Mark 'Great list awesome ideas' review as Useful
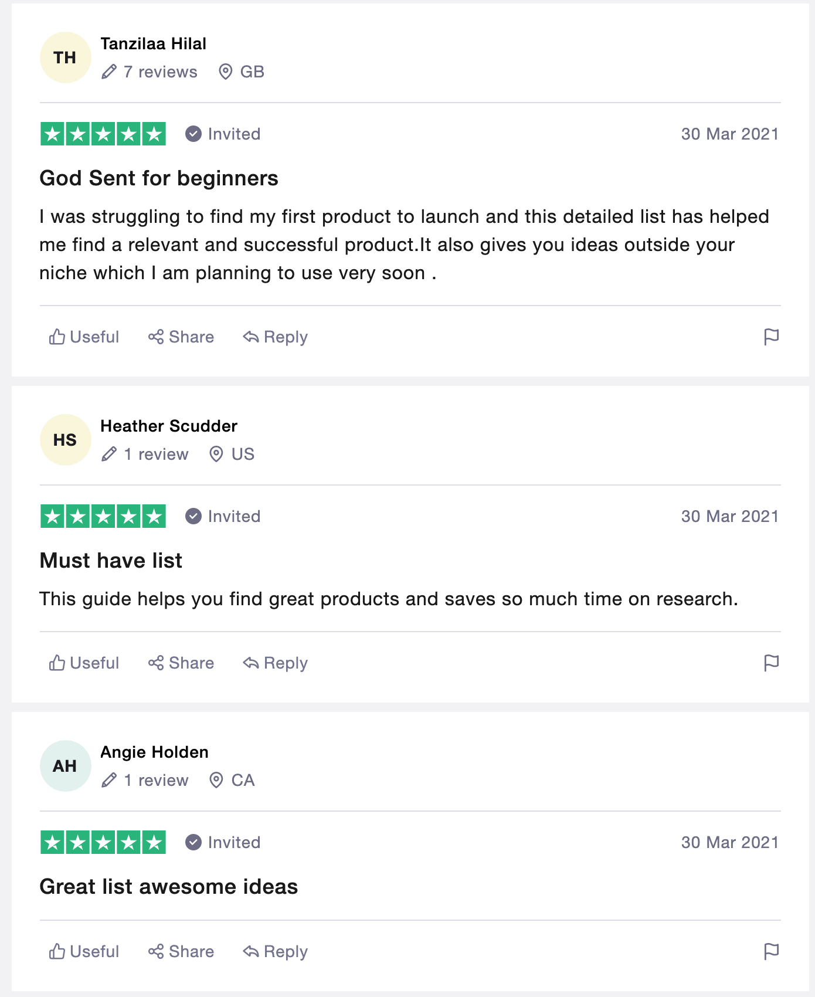 (x=84, y=951)
